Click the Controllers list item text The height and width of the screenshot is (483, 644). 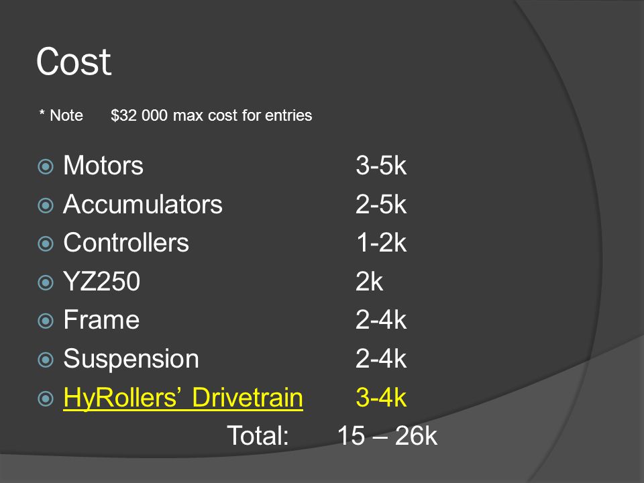pos(126,243)
